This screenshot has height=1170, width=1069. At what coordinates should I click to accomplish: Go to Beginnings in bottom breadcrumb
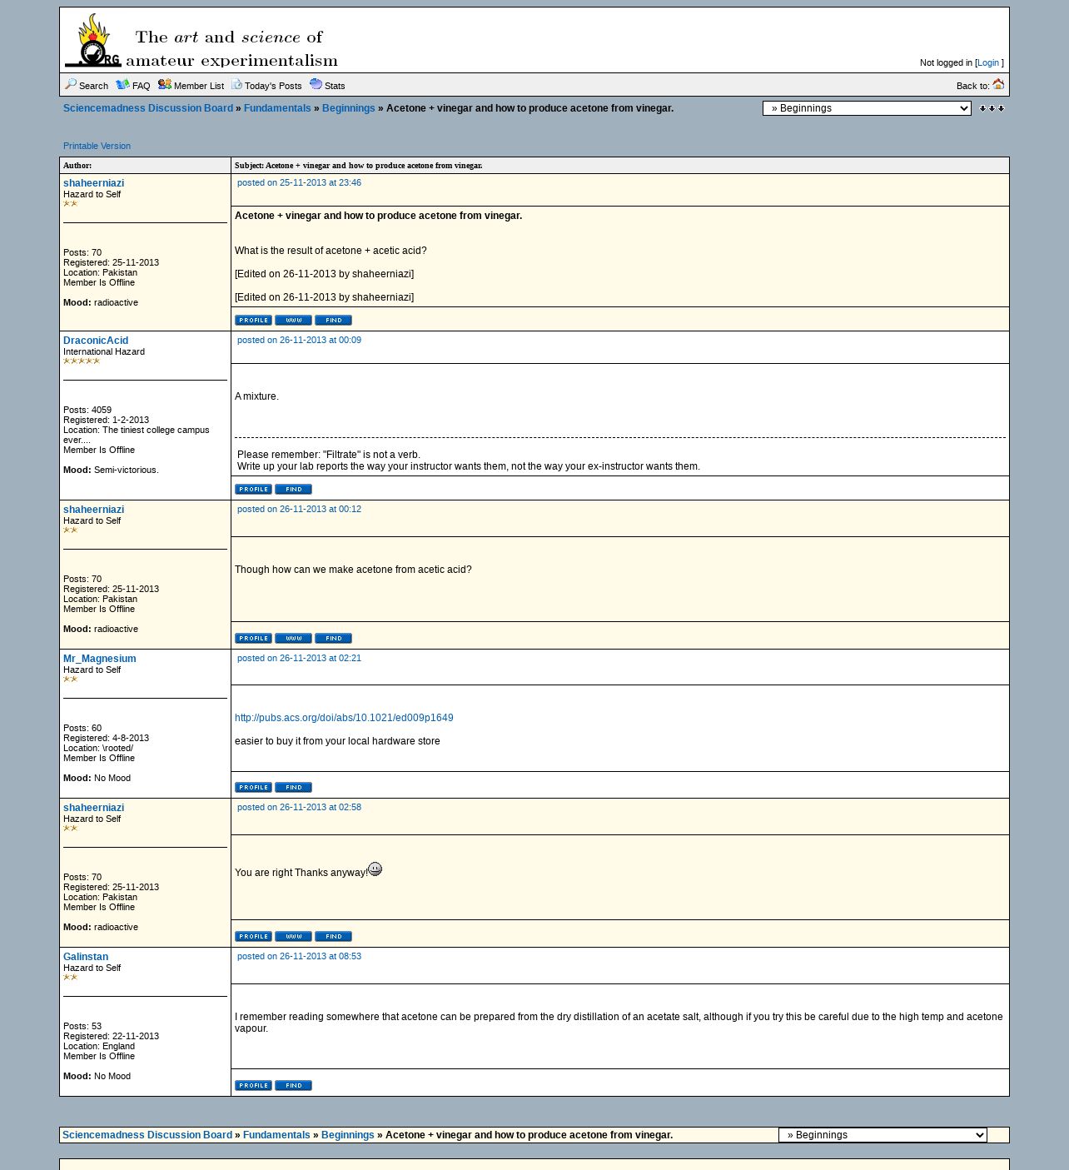click(348, 1135)
